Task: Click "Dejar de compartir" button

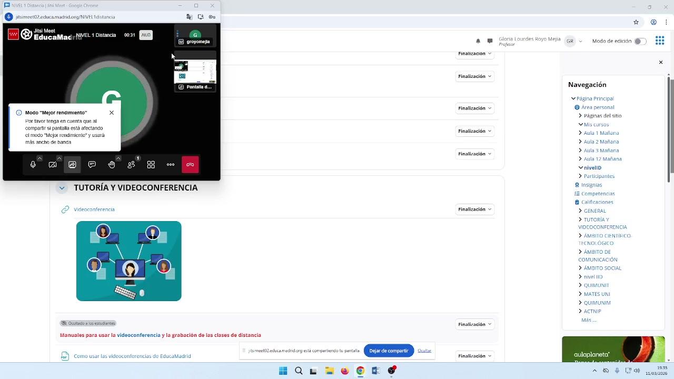Action: (389, 351)
